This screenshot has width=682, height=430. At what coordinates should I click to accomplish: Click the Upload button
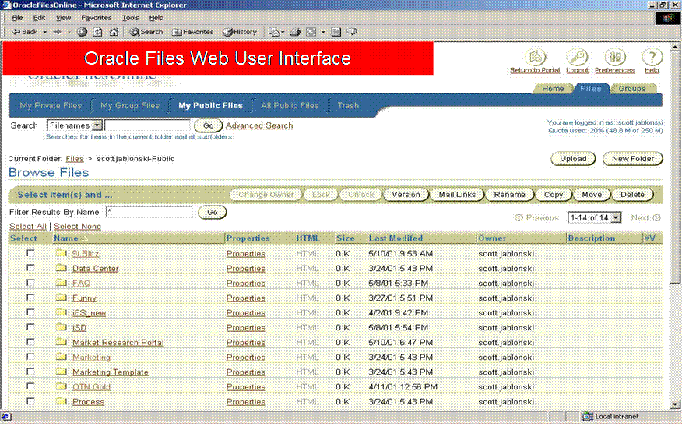pyautogui.click(x=573, y=159)
